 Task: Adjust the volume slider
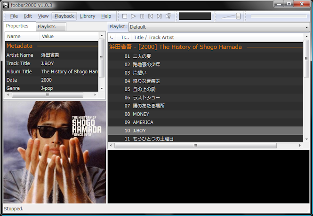tap(238, 16)
